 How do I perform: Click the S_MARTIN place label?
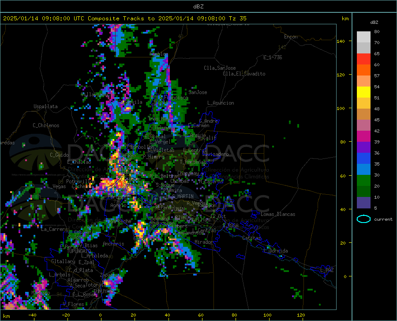coord(183,196)
